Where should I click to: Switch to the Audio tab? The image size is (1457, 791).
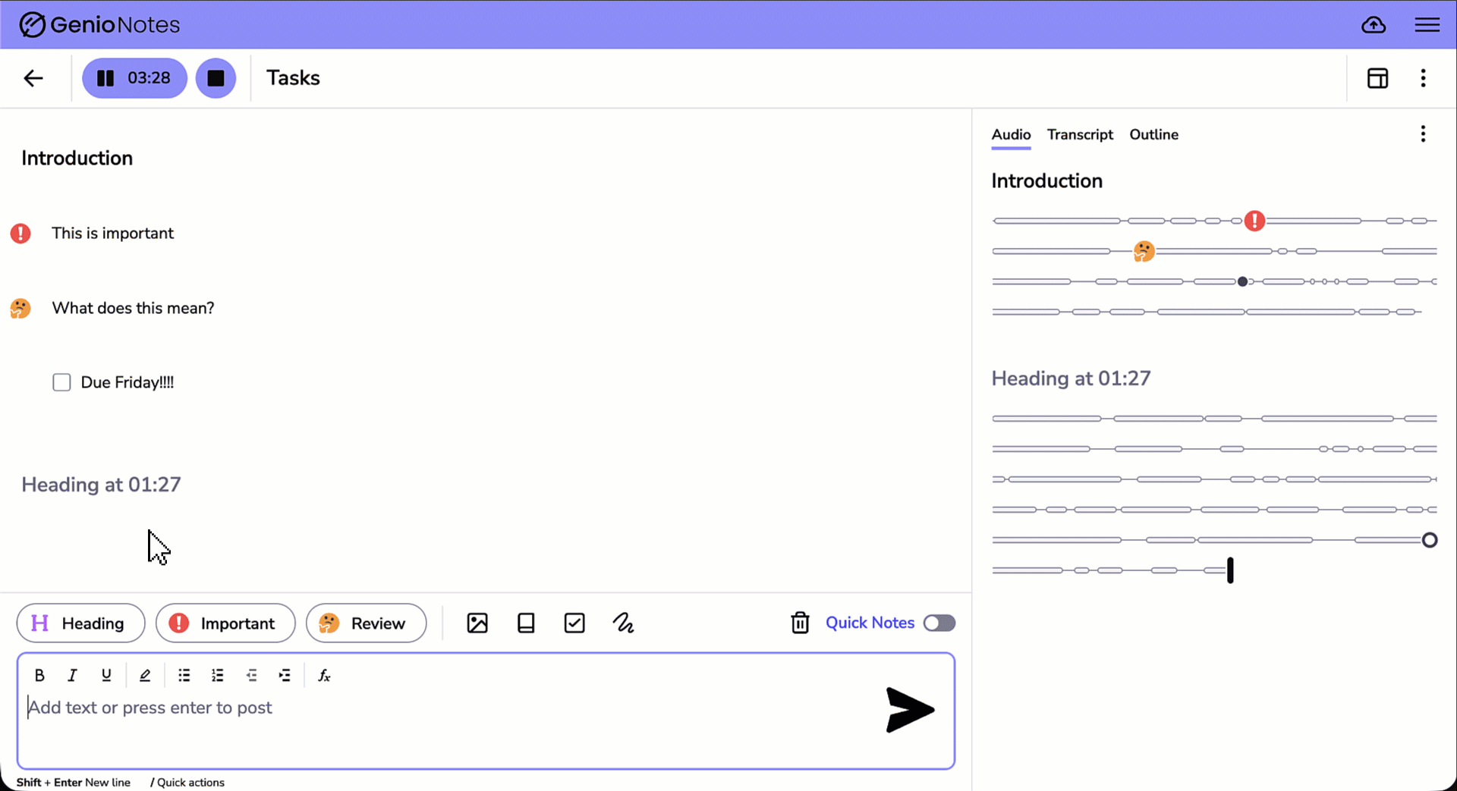point(1011,135)
